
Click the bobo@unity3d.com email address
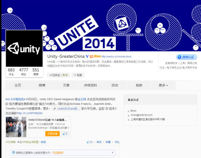pyautogui.click(x=142, y=115)
